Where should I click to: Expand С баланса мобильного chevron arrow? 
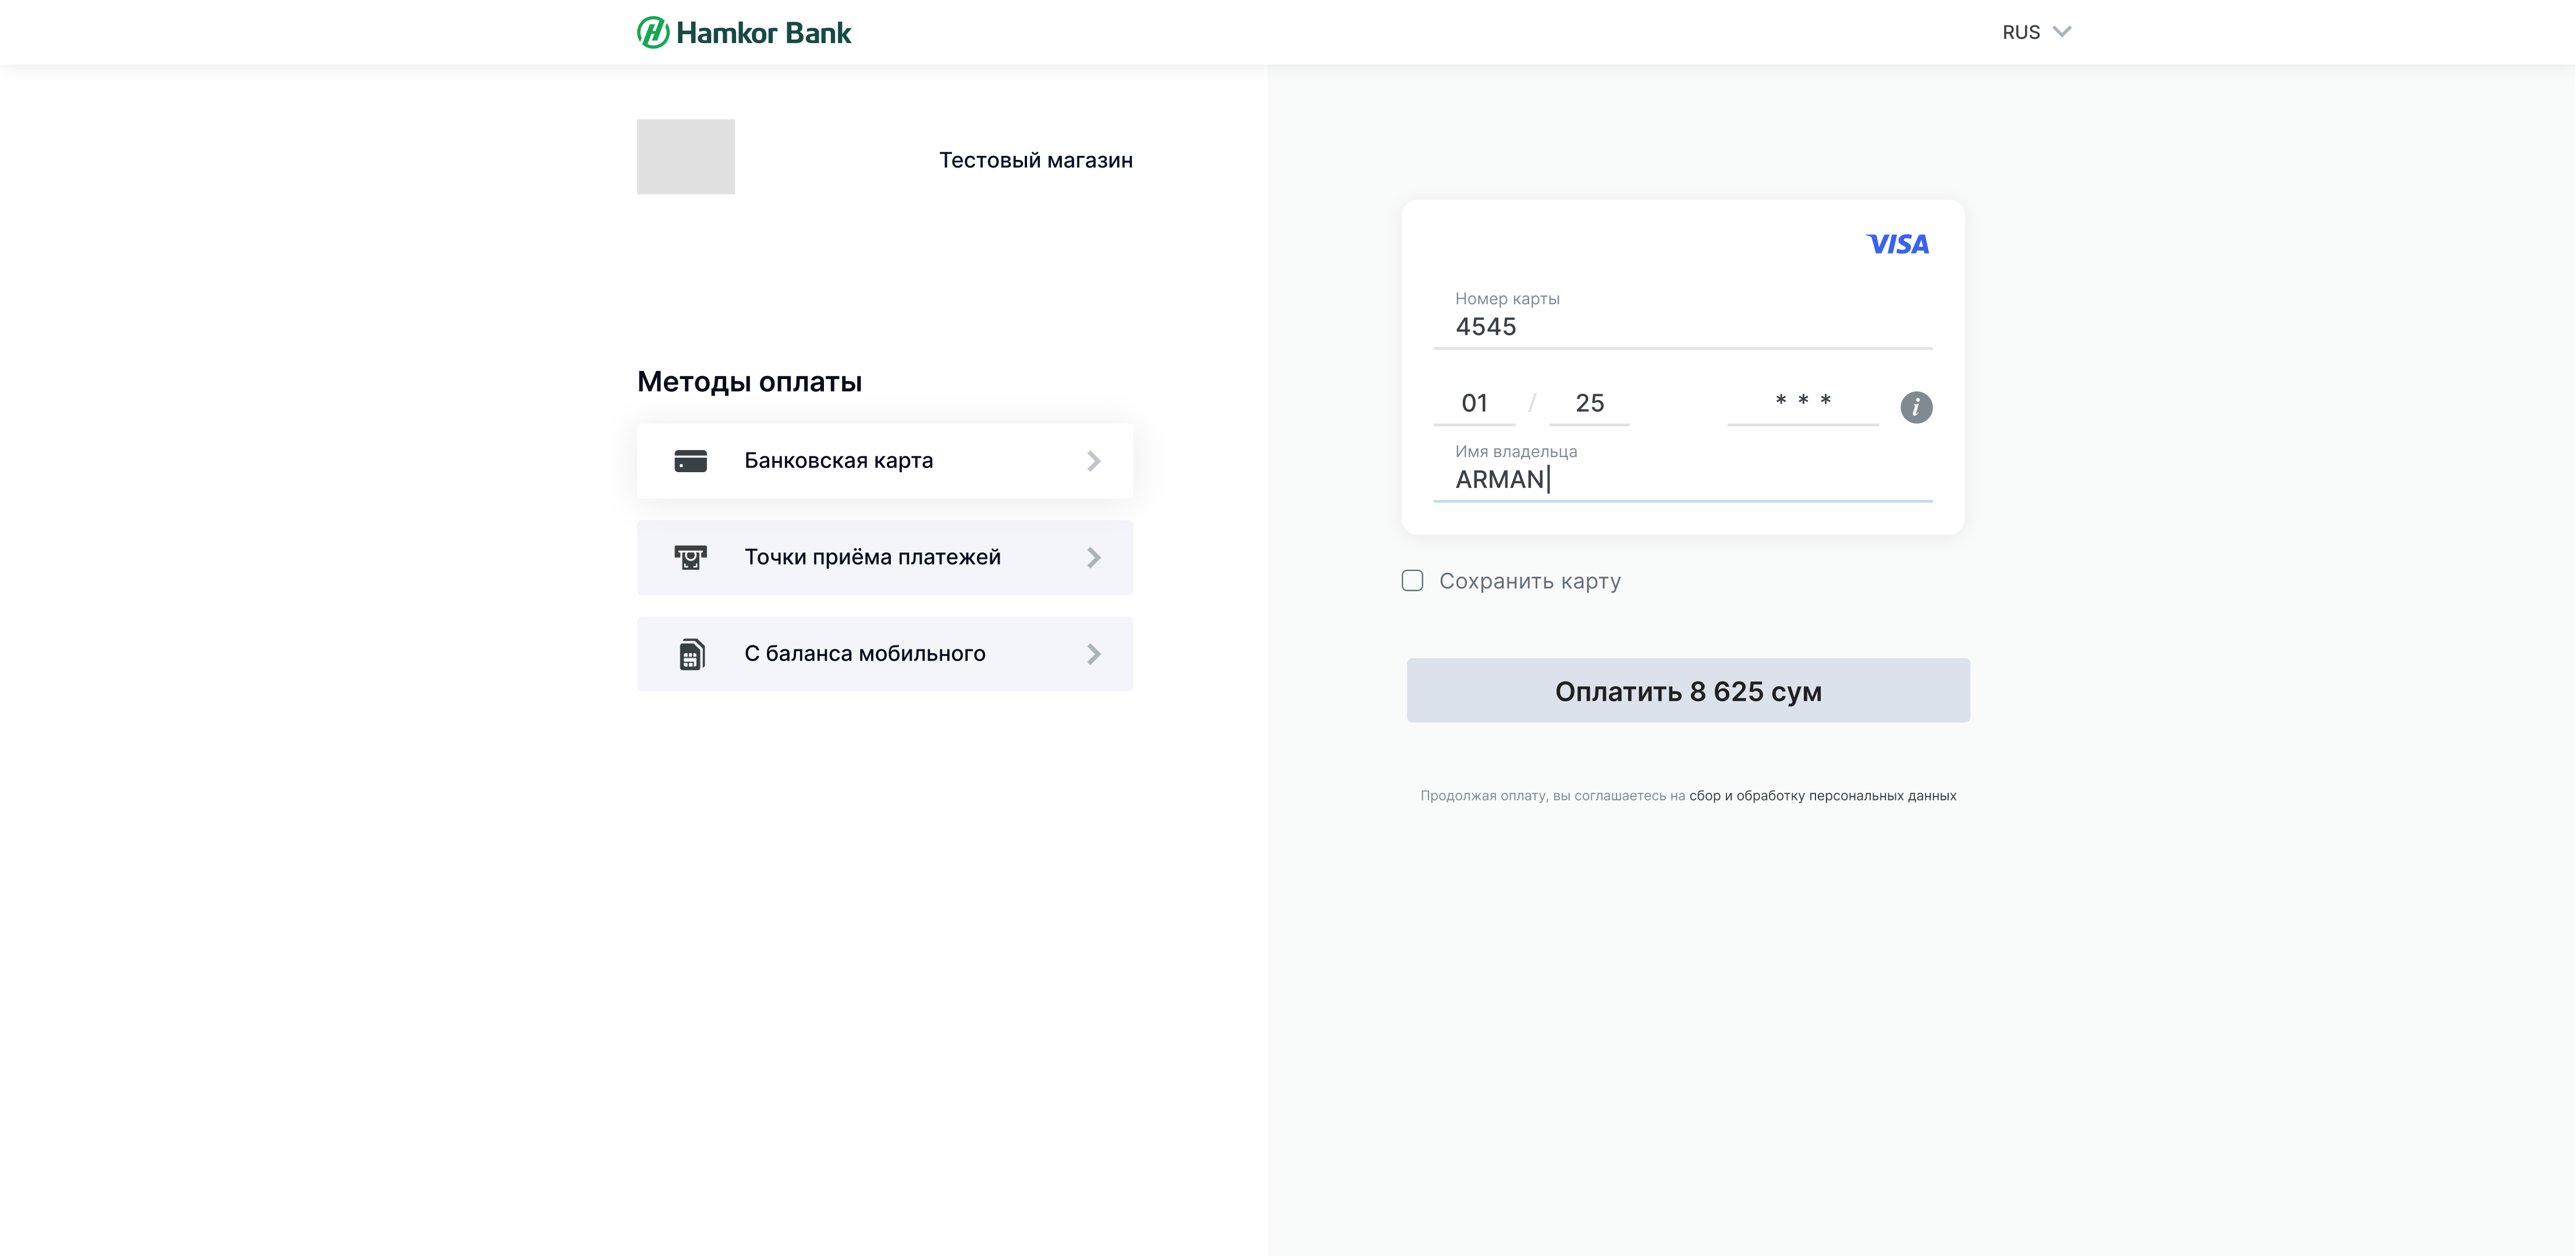pos(1093,655)
